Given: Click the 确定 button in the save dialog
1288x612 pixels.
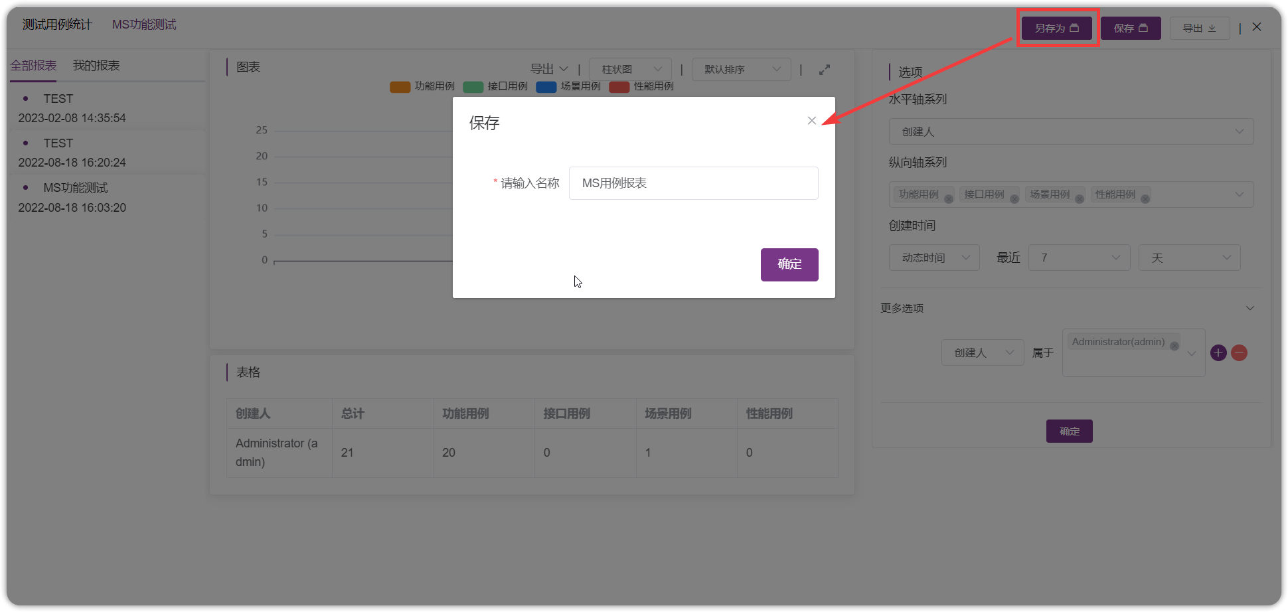Looking at the screenshot, I should (x=789, y=264).
